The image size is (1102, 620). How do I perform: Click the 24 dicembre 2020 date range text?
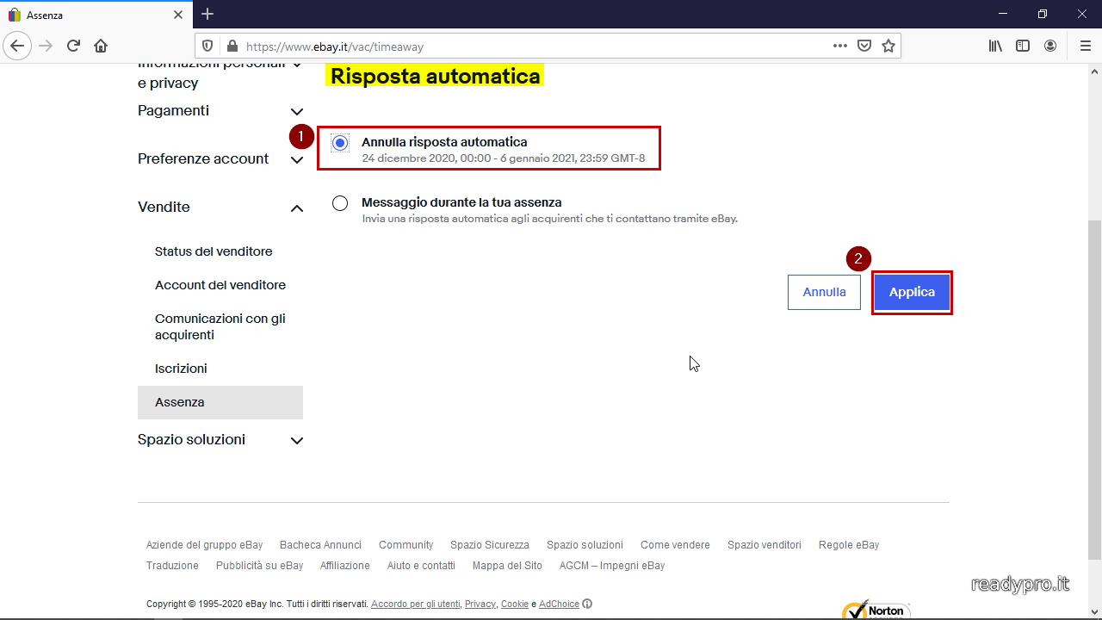[x=504, y=158]
